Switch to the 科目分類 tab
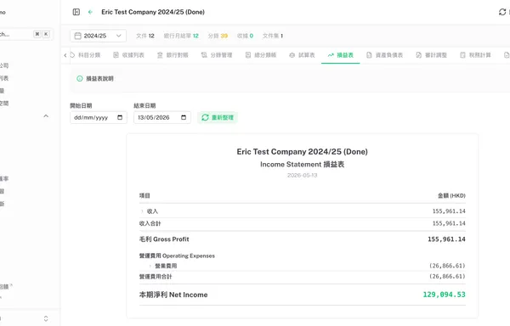This screenshot has width=510, height=326. click(x=85, y=55)
